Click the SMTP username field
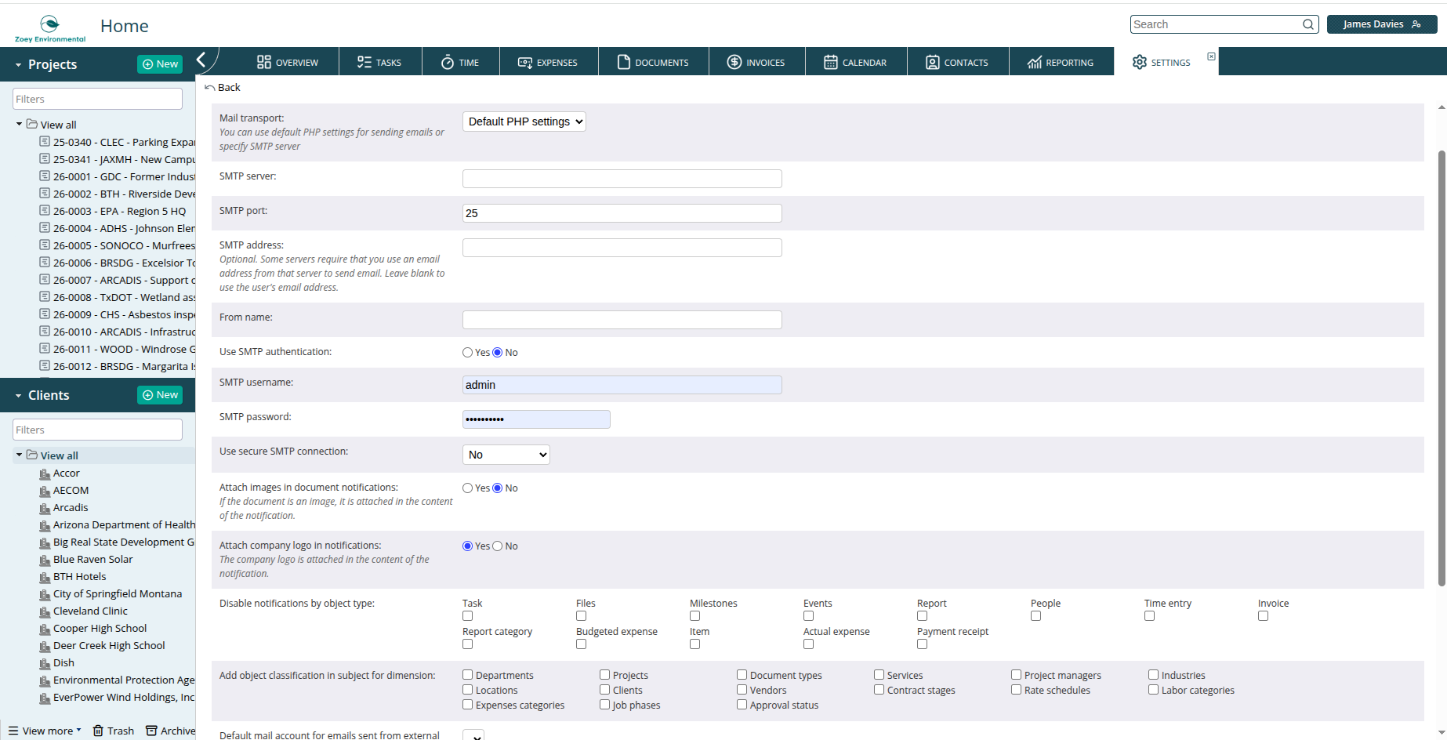Image resolution: width=1447 pixels, height=740 pixels. point(622,385)
